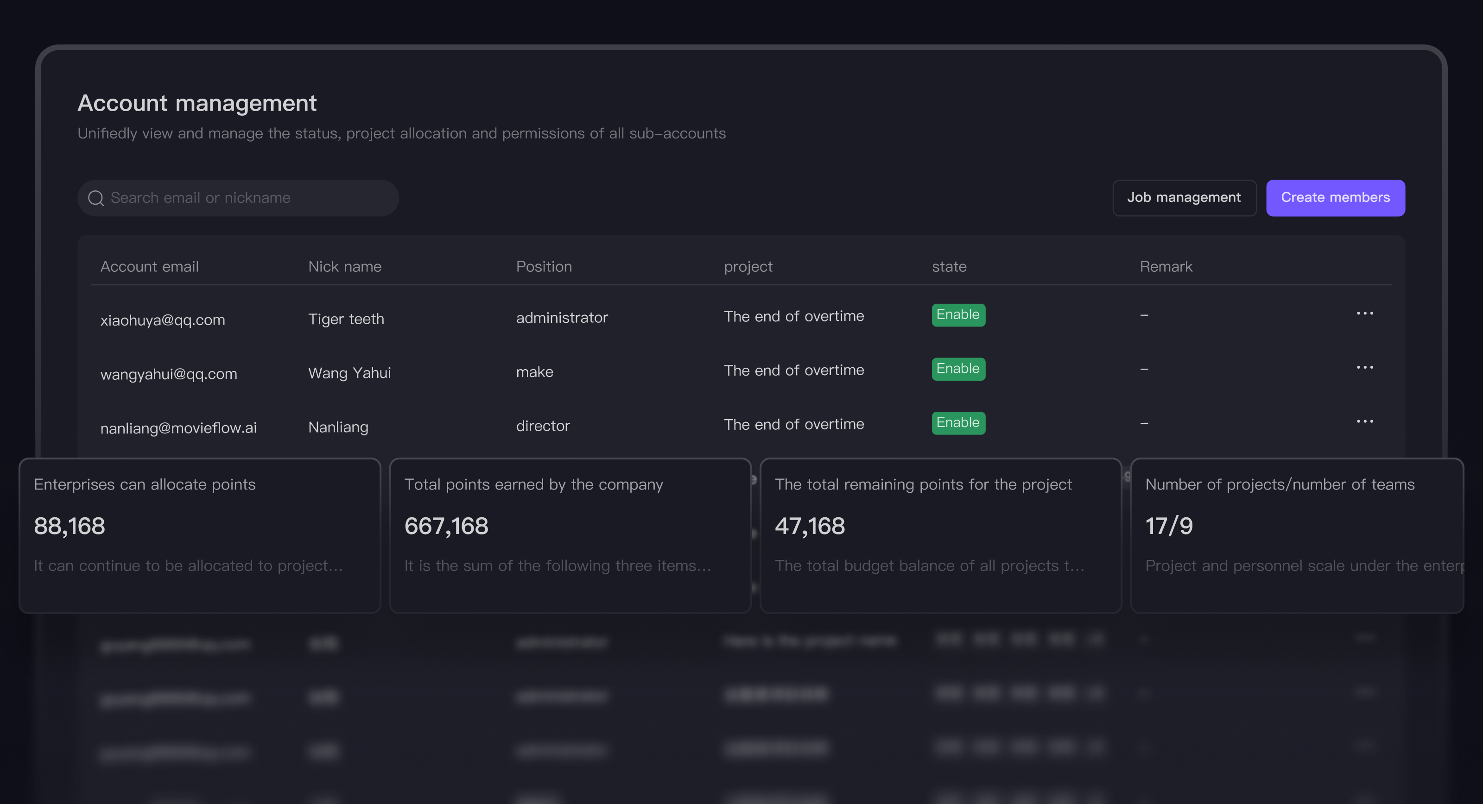Toggle Enable state badge for Wang Yahui
1483x804 pixels.
tap(958, 369)
